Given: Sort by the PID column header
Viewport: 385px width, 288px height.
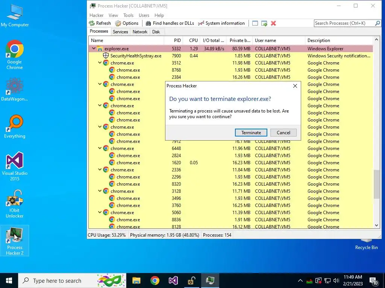Looking at the screenshot, I should (173, 40).
